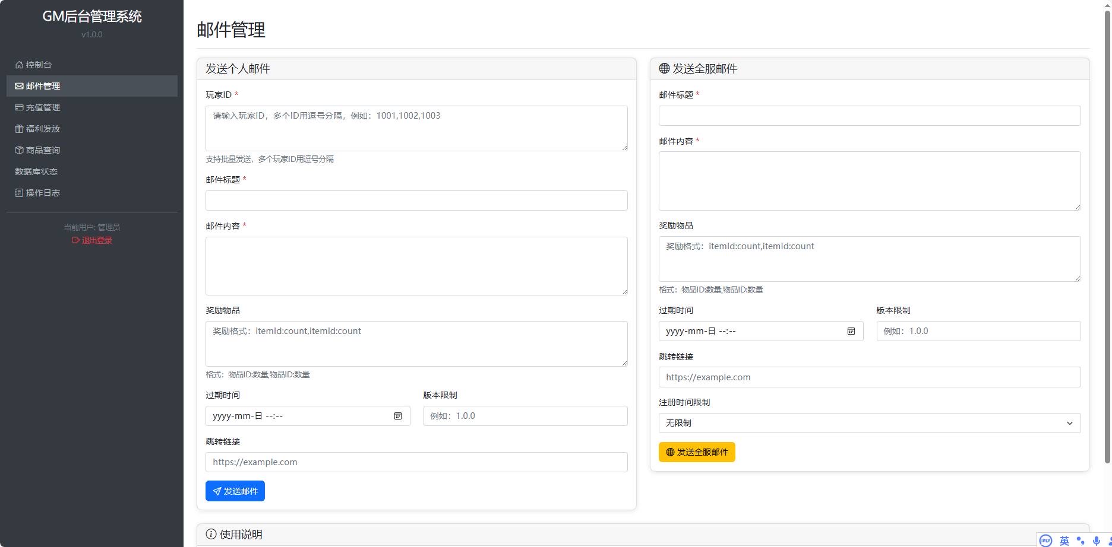The image size is (1112, 547).
Task: Click the 退出登录 logout link
Action: click(92, 240)
